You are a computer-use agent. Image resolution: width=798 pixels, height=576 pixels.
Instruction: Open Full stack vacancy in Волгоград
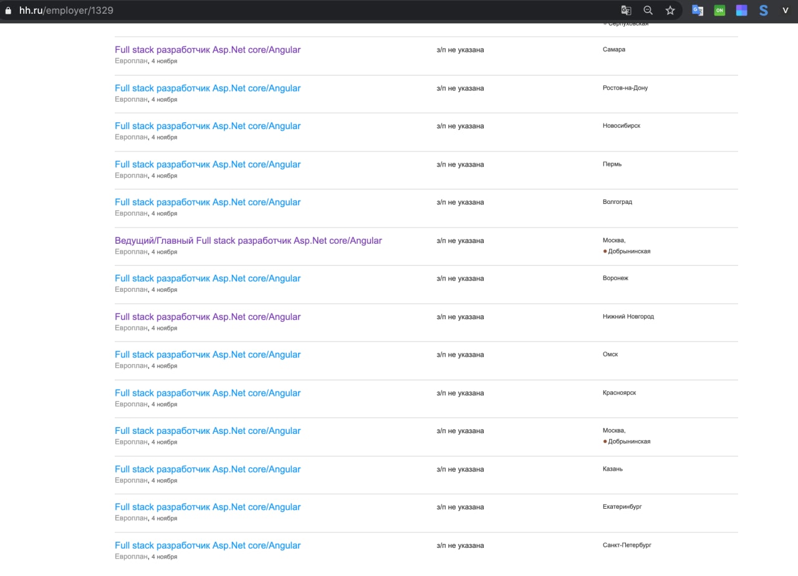(208, 203)
